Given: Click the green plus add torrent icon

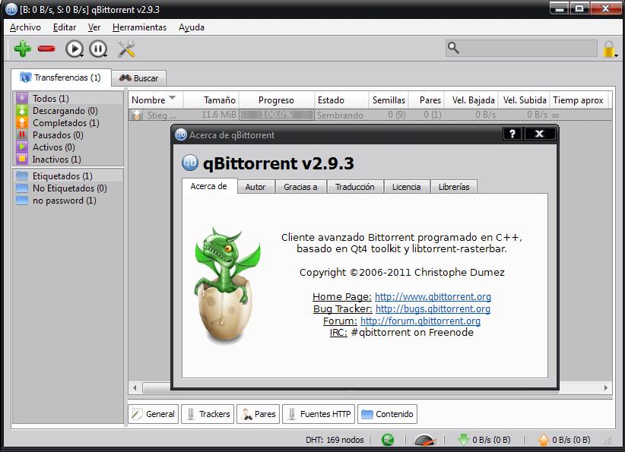Looking at the screenshot, I should pos(22,49).
